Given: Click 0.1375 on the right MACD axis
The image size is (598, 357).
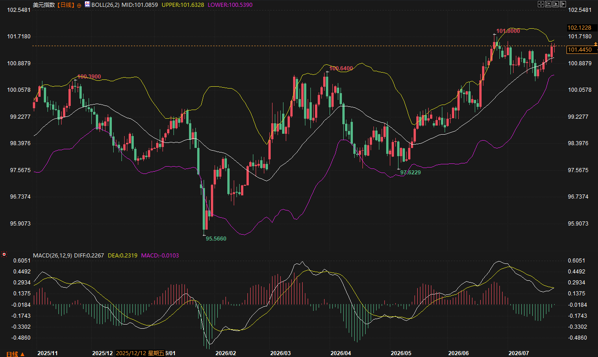Looking at the screenshot, I should 576,294.
